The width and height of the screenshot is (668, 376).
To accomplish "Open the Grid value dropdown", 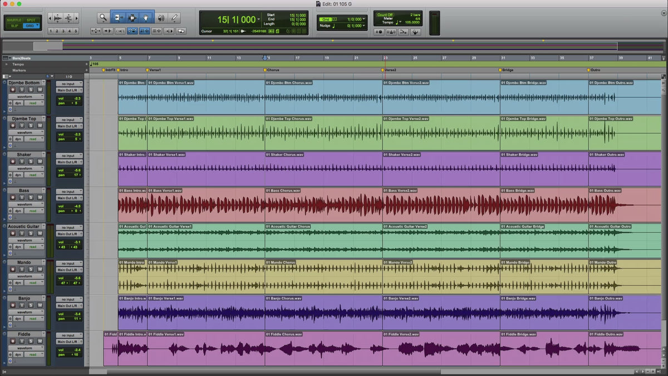I will (356, 19).
